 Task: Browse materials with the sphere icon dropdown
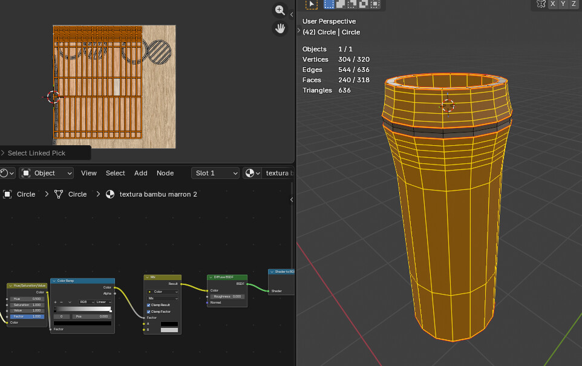click(x=252, y=173)
